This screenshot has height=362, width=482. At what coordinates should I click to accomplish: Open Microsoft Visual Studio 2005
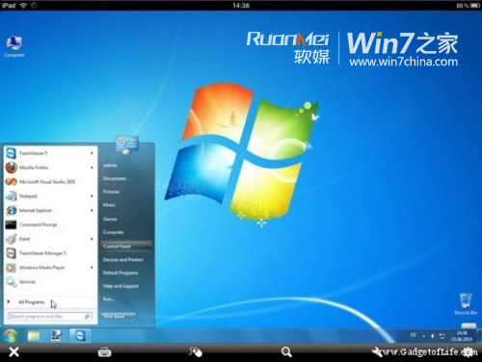tap(50, 182)
